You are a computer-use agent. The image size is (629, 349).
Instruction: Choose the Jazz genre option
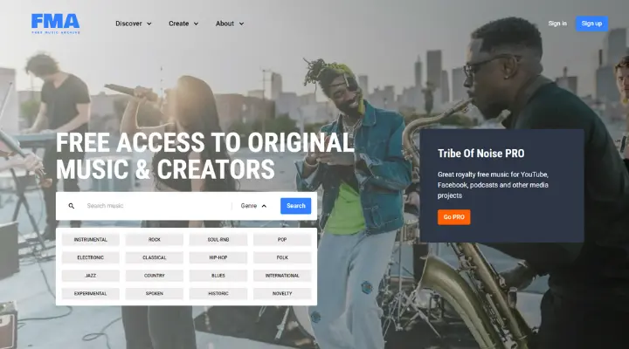click(x=91, y=276)
